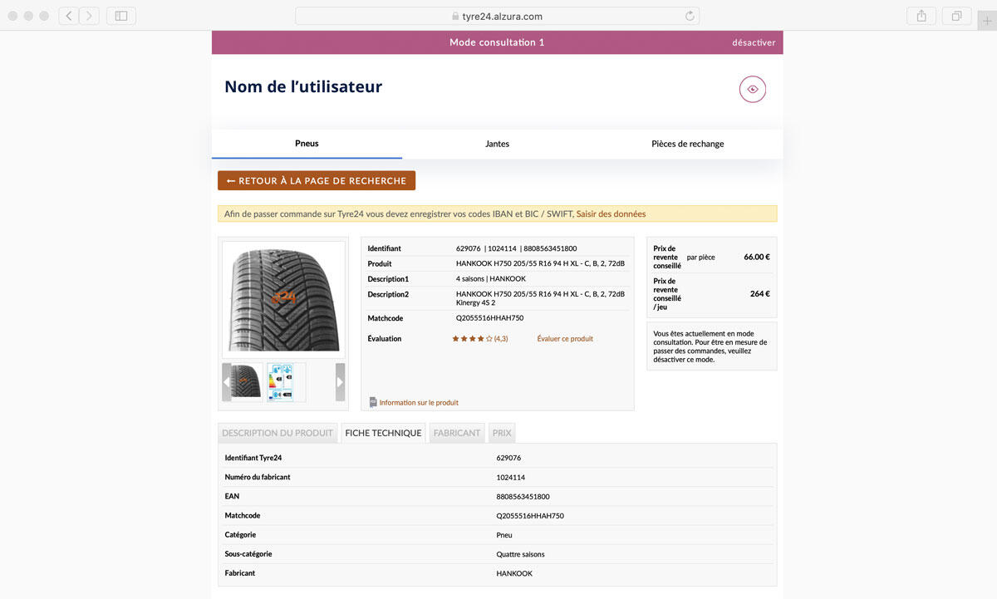Screen dimensions: 997x599
Task: Click Retour à la page de recherche button
Action: click(317, 180)
